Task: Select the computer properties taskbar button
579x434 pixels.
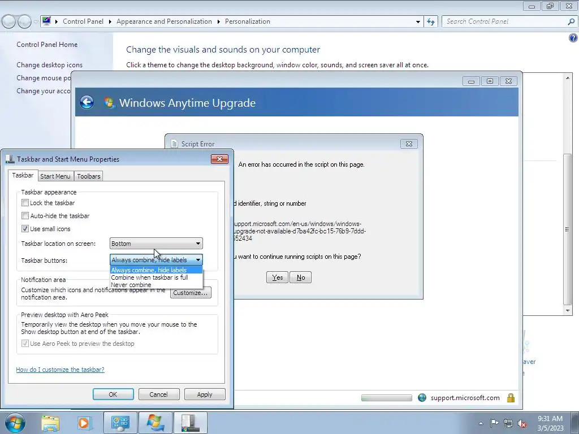Action: click(190, 423)
